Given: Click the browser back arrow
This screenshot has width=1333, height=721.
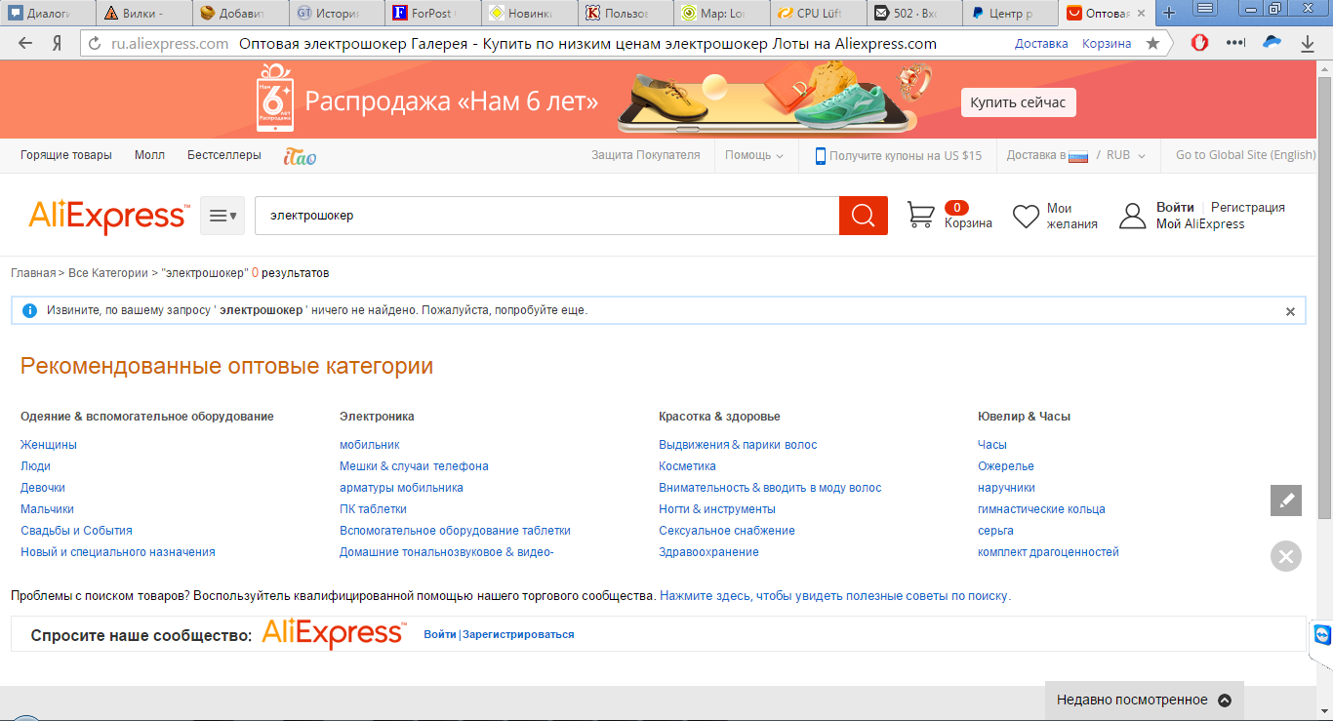Looking at the screenshot, I should click(25, 44).
